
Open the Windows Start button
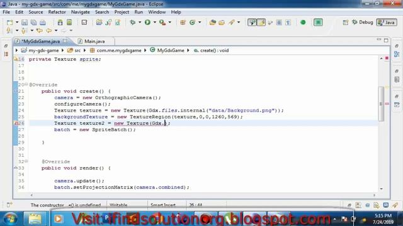pos(10,219)
